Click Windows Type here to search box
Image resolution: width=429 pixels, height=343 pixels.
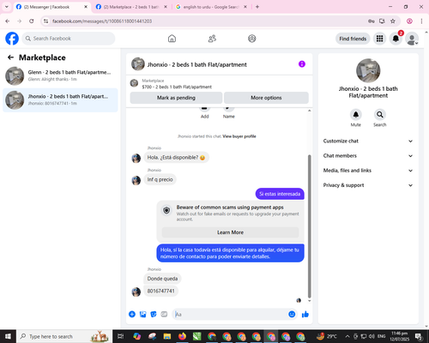pos(64,336)
